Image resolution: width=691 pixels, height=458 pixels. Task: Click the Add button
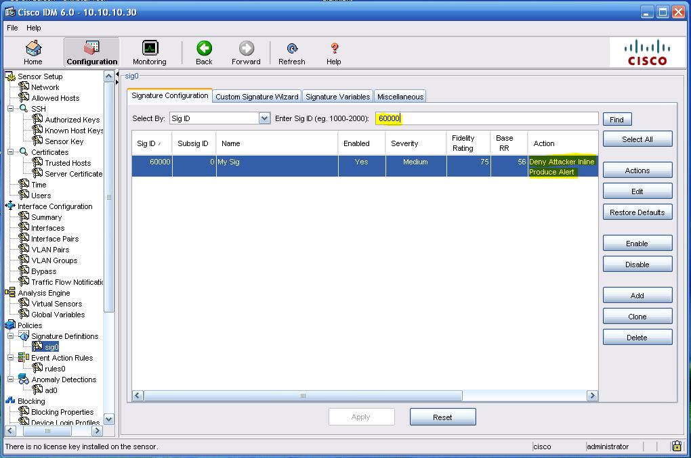pos(637,296)
